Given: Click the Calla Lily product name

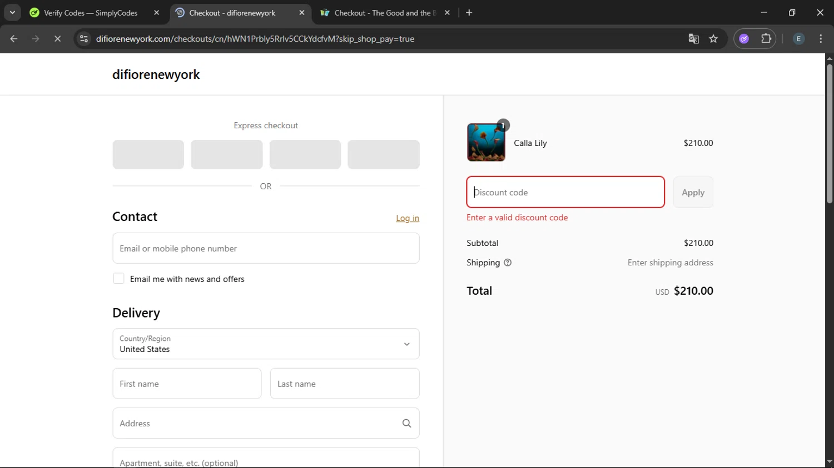Looking at the screenshot, I should point(530,143).
